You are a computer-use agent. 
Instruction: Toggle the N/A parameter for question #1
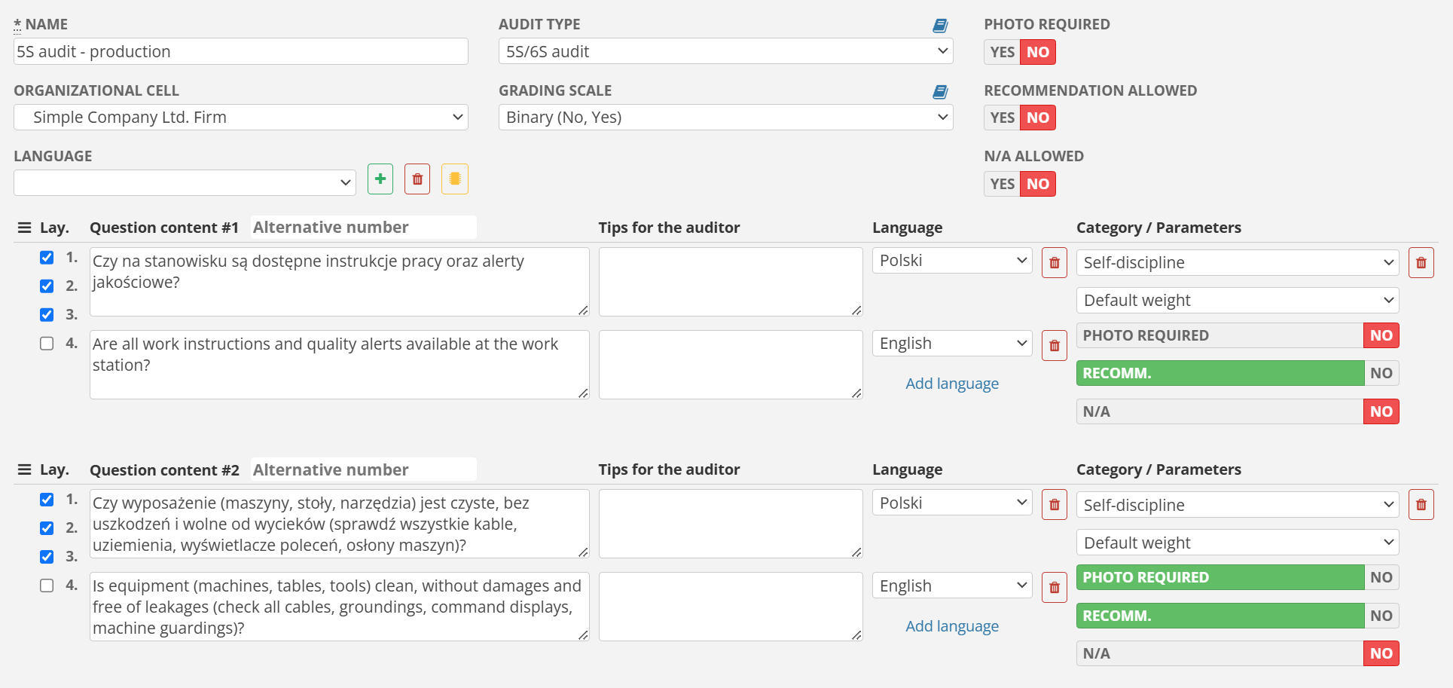pos(1237,411)
